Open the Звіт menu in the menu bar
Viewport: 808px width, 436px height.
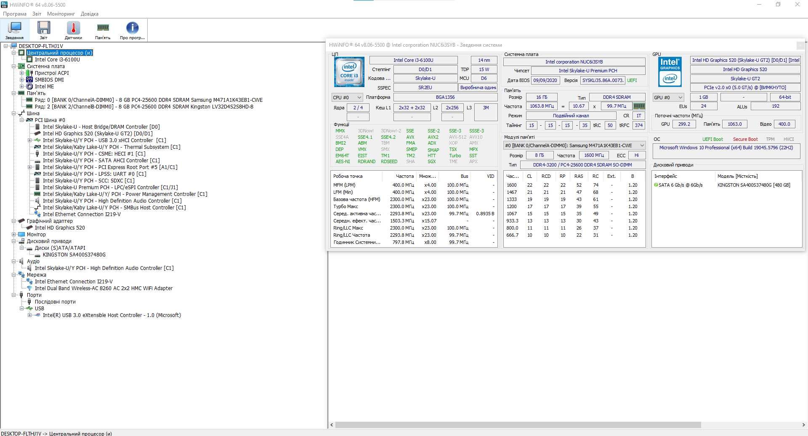click(37, 14)
